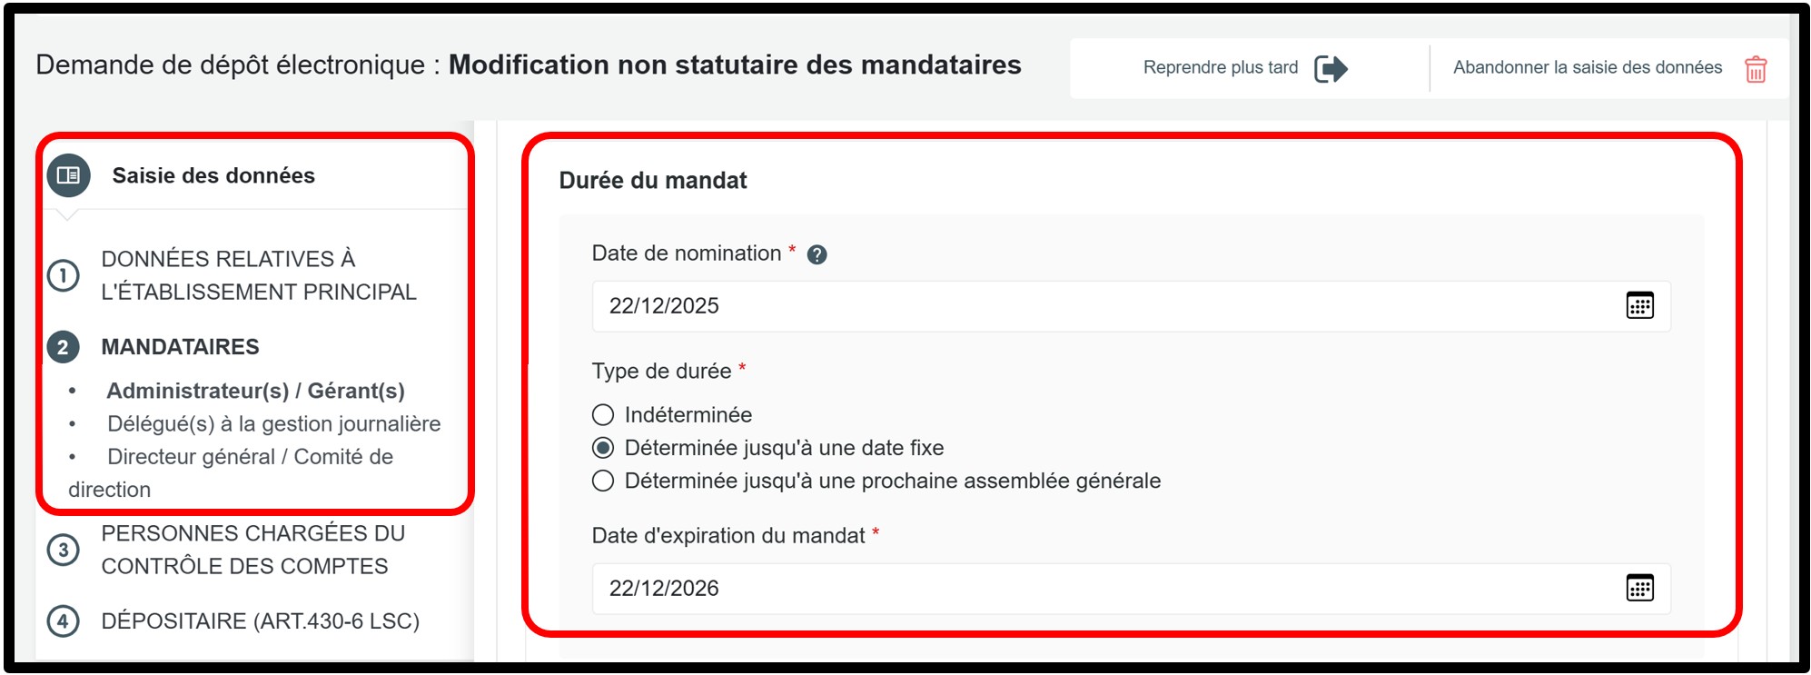1811x675 pixels.
Task: Click step 4 circle icon in sidebar
Action: [64, 621]
